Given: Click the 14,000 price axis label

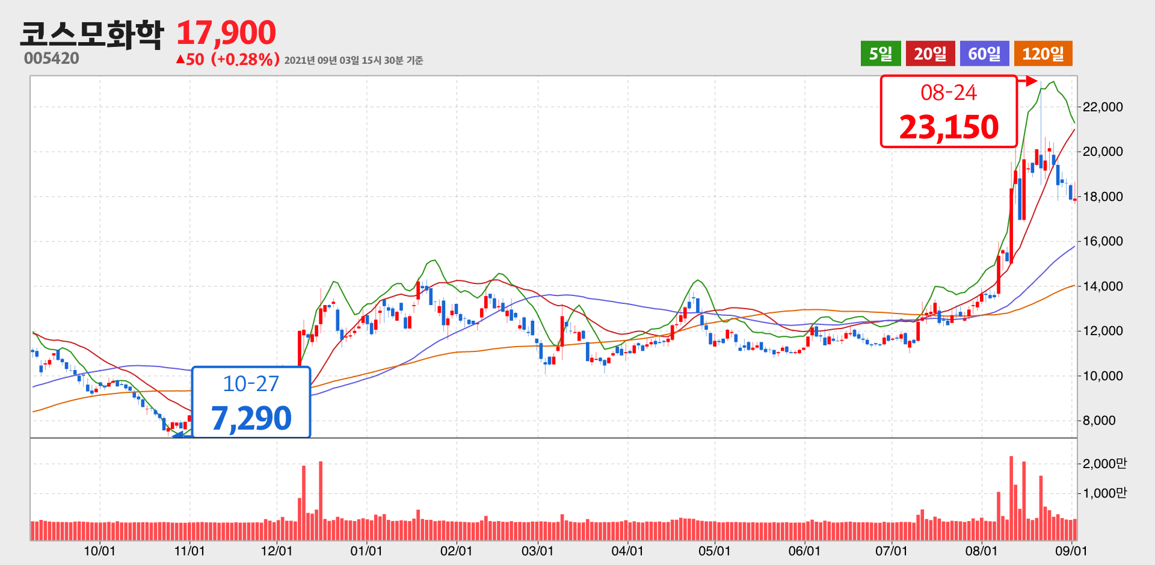Looking at the screenshot, I should point(1103,286).
